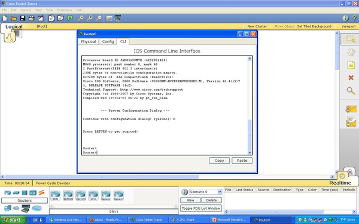Select the CLI tab in Router0
Screen dimensions: 359x224
pyautogui.click(x=123, y=41)
